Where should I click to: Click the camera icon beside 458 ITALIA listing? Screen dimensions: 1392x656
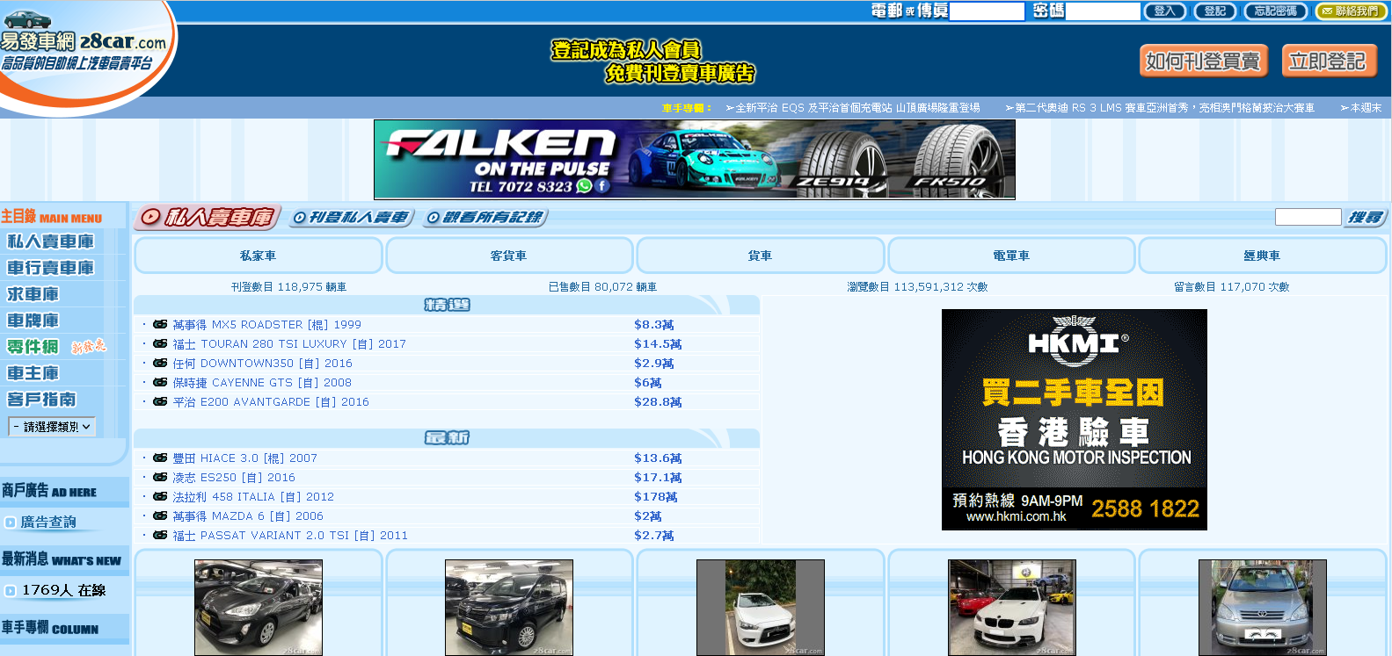160,496
